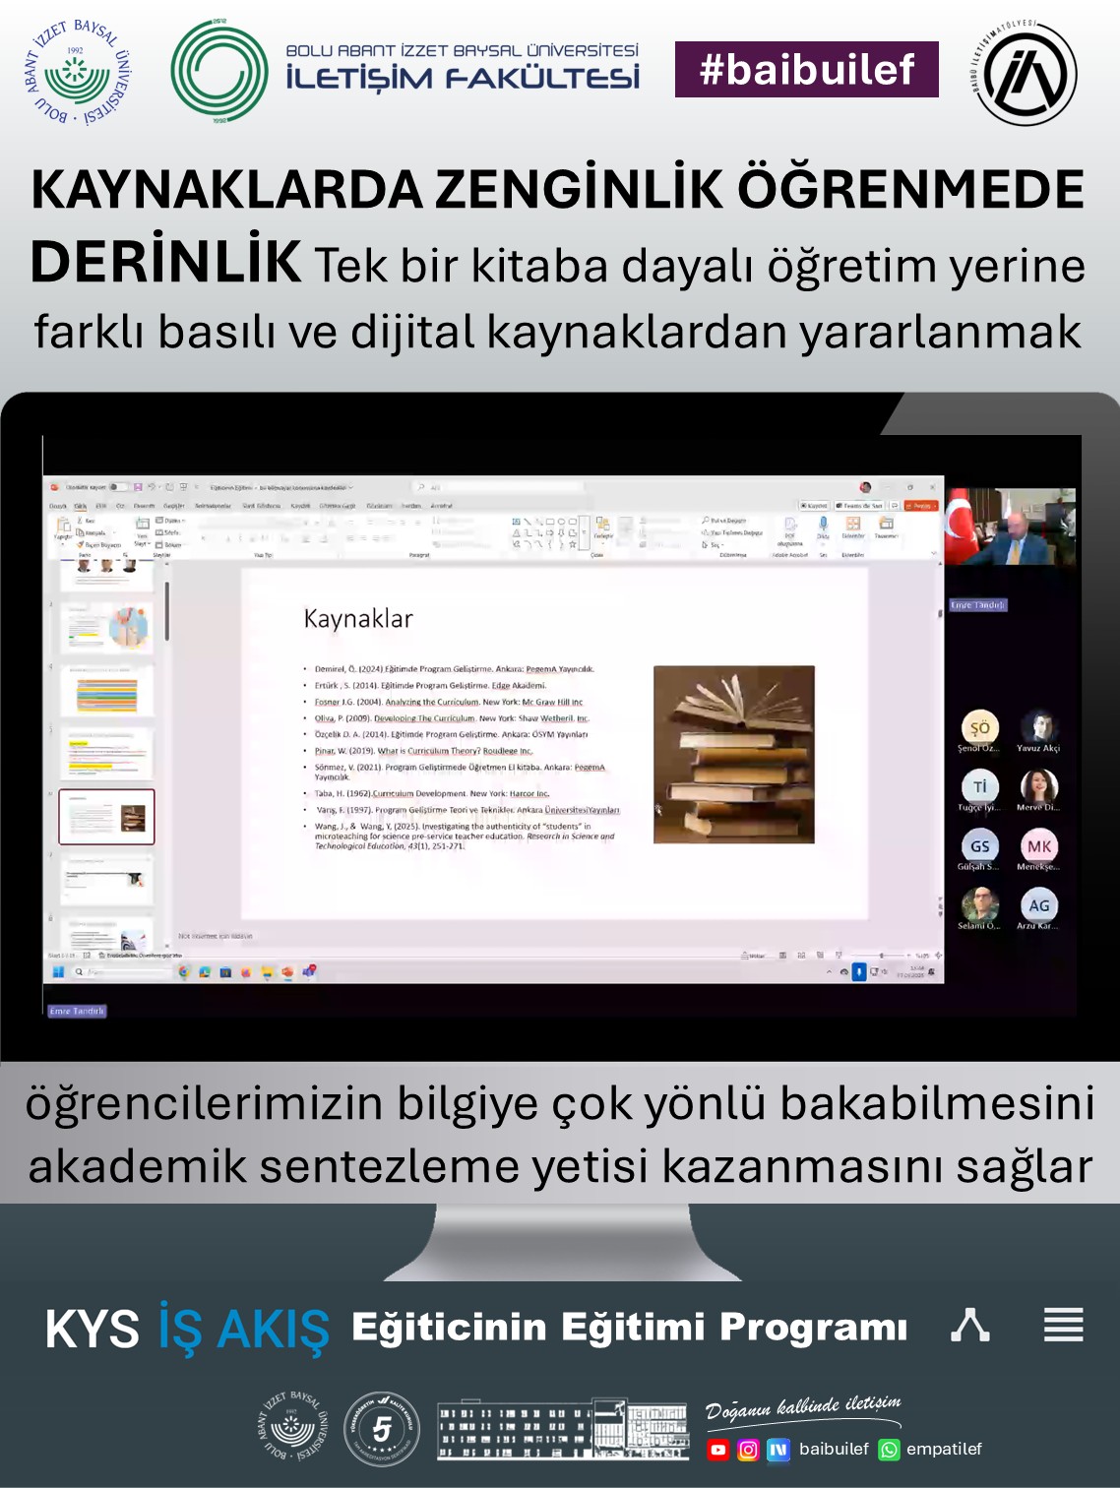Open the hamburger menu icon on the KYS bar
Viewport: 1120px width, 1488px height.
(1063, 1325)
